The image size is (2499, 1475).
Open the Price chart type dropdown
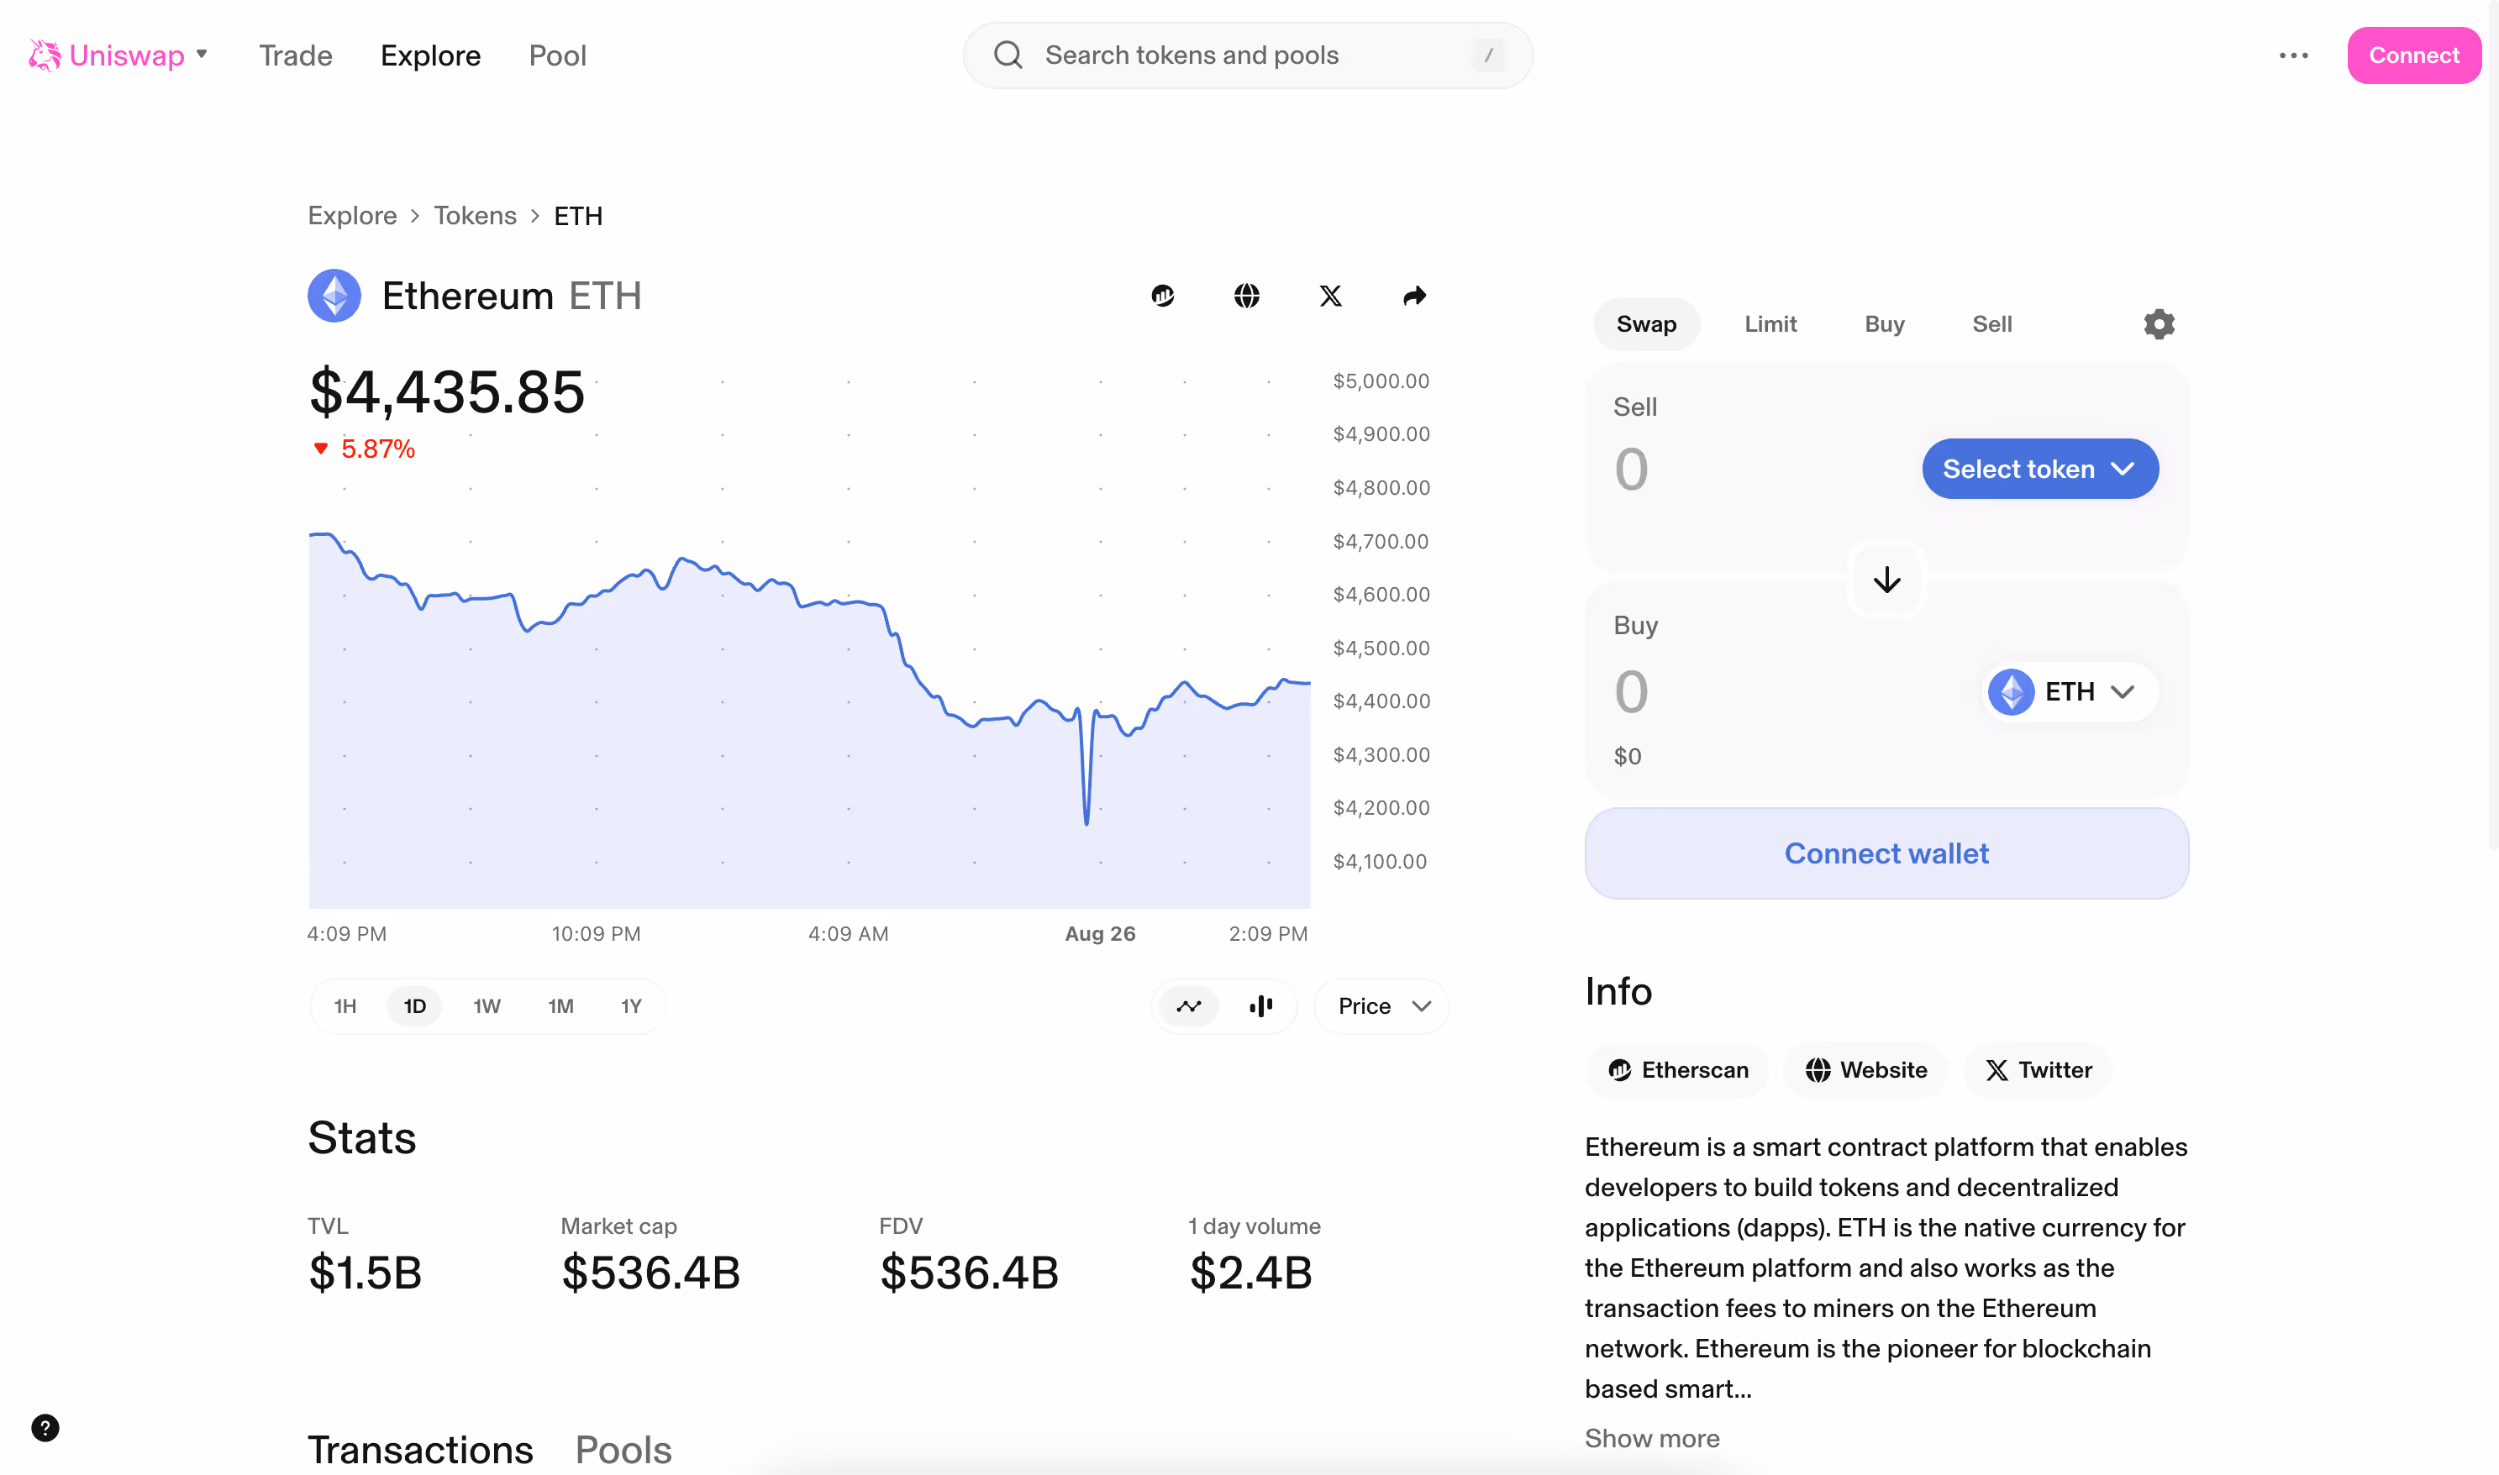tap(1381, 1005)
